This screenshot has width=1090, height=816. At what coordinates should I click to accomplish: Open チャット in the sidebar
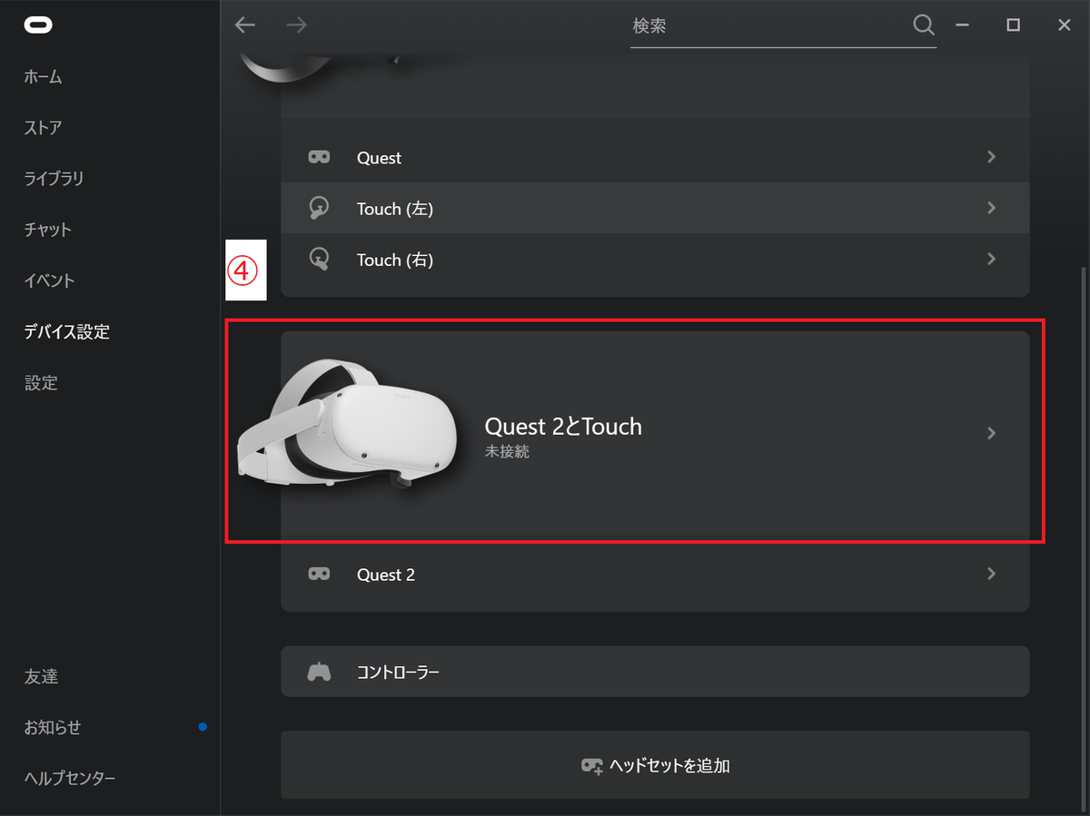coord(47,230)
